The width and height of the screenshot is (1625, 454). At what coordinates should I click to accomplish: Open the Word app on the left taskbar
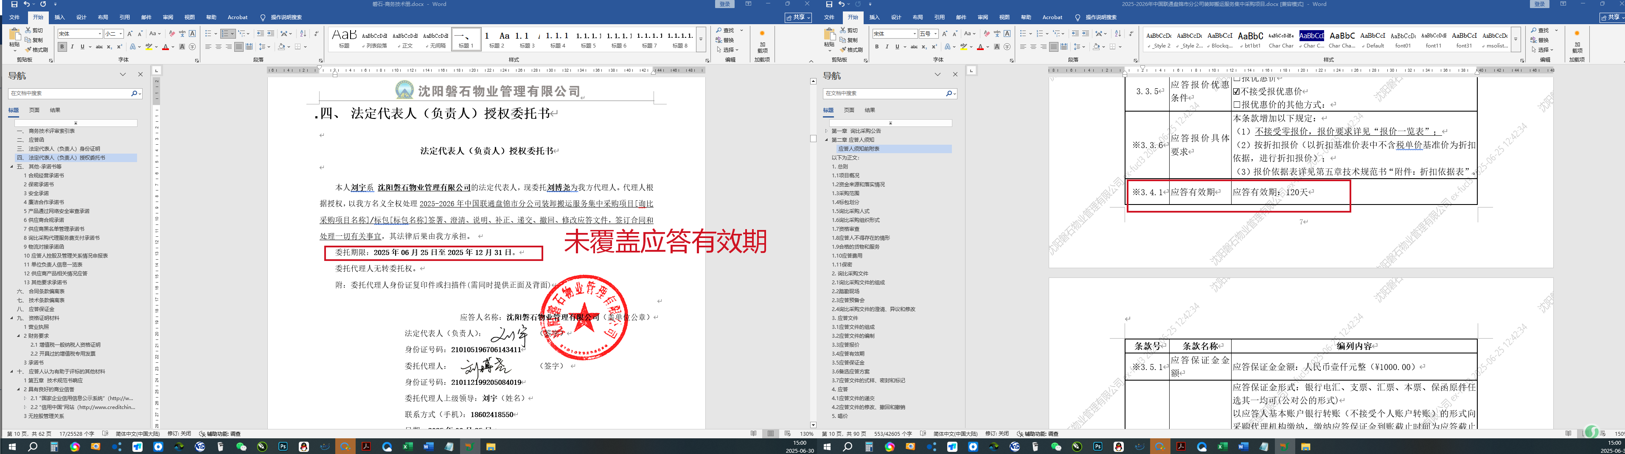tap(428, 446)
